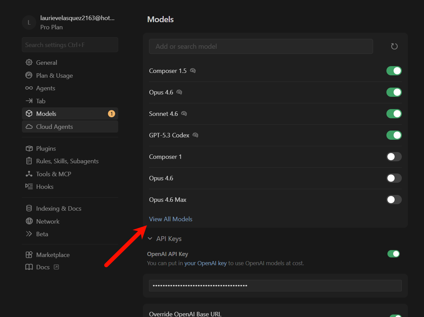This screenshot has width=424, height=317.
Task: Click the Cloud Agents cloud icon
Action: click(29, 127)
